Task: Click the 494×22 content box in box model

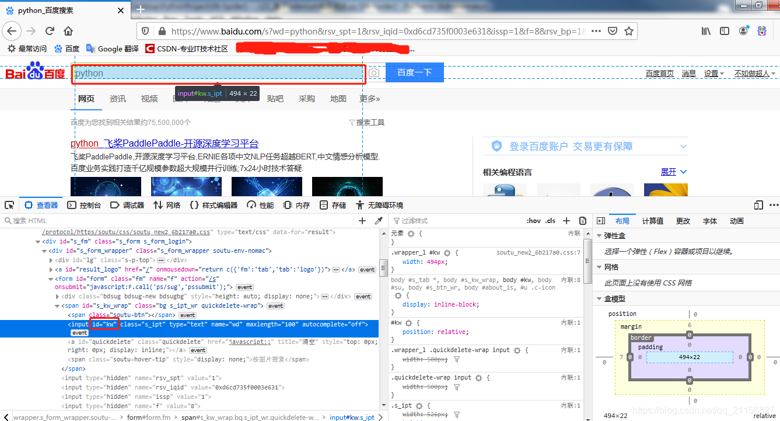Action: coord(689,357)
